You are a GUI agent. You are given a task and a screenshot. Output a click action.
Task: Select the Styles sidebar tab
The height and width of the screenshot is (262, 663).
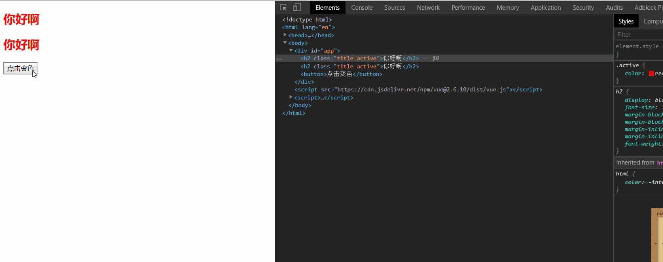click(x=626, y=21)
